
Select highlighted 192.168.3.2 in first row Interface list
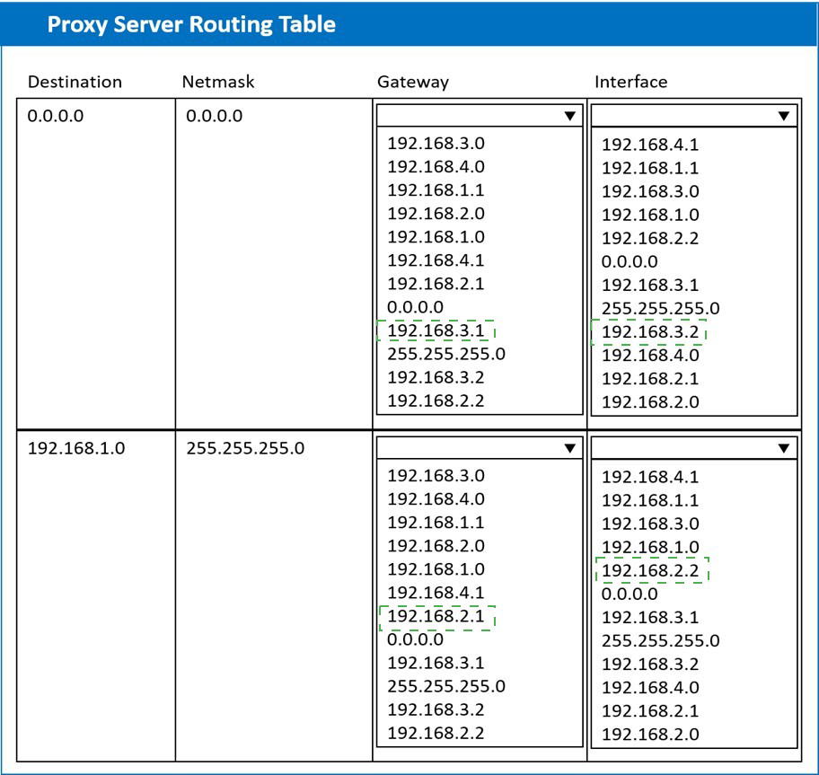(649, 331)
